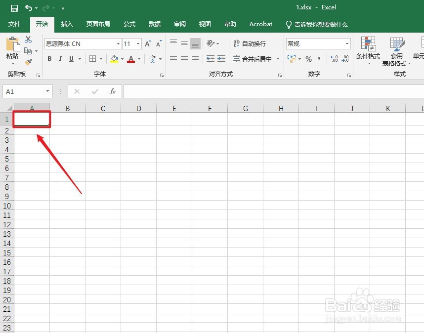
Task: Open the 视图 ribbon tab
Action: pyautogui.click(x=205, y=24)
